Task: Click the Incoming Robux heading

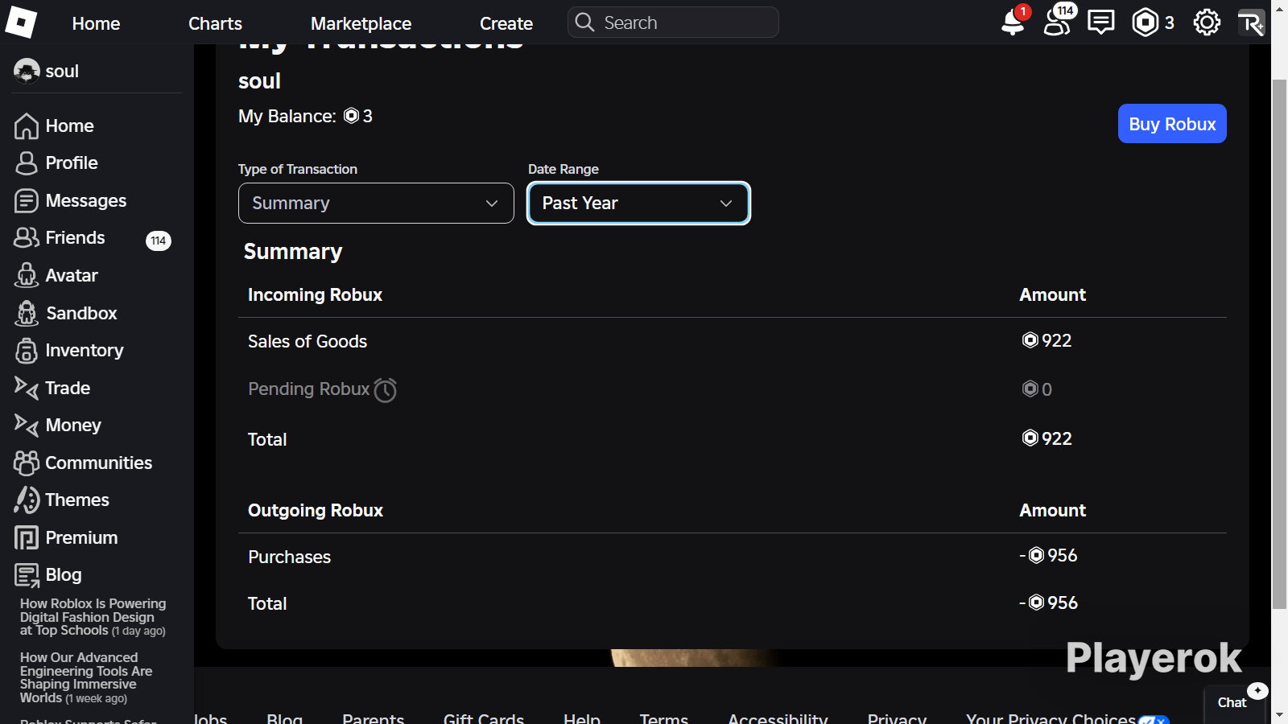Action: (315, 294)
